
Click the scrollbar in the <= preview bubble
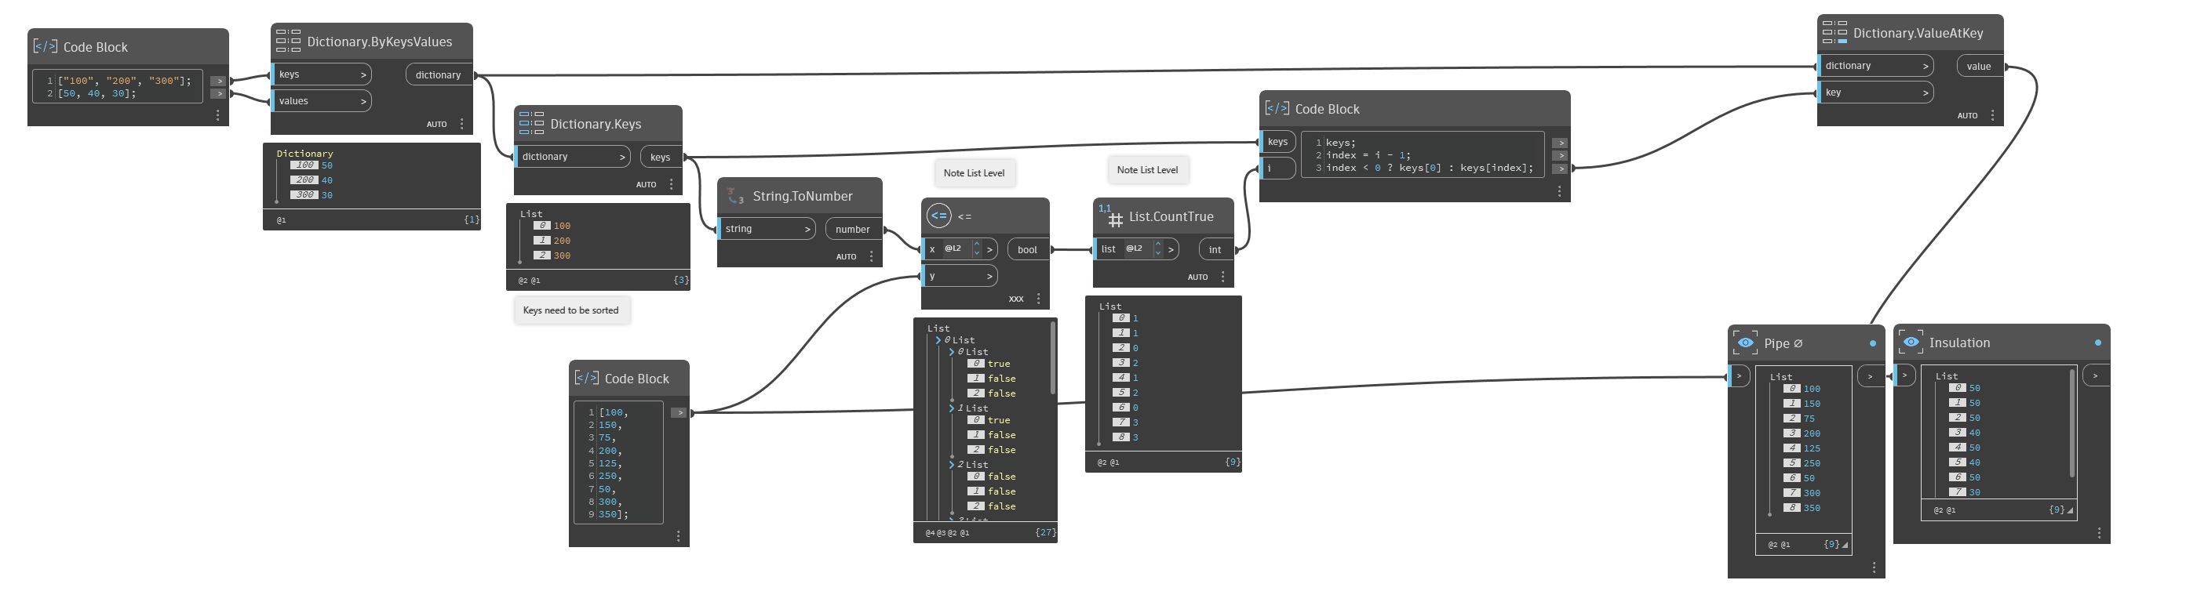click(1052, 358)
